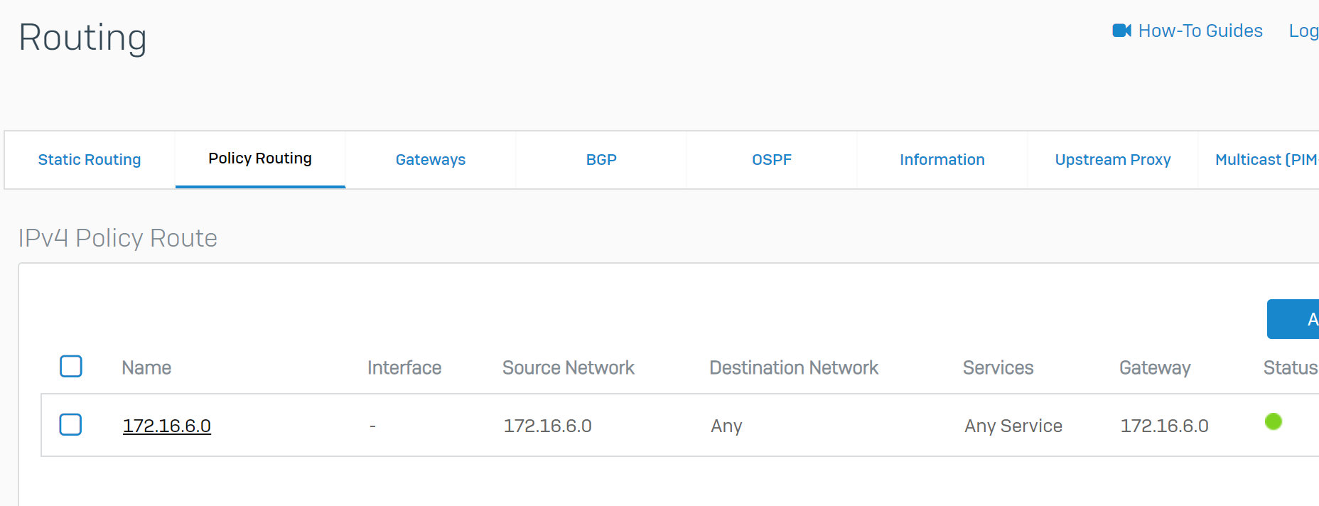This screenshot has width=1319, height=506.
Task: Click the Gateway column header
Action: (1155, 367)
